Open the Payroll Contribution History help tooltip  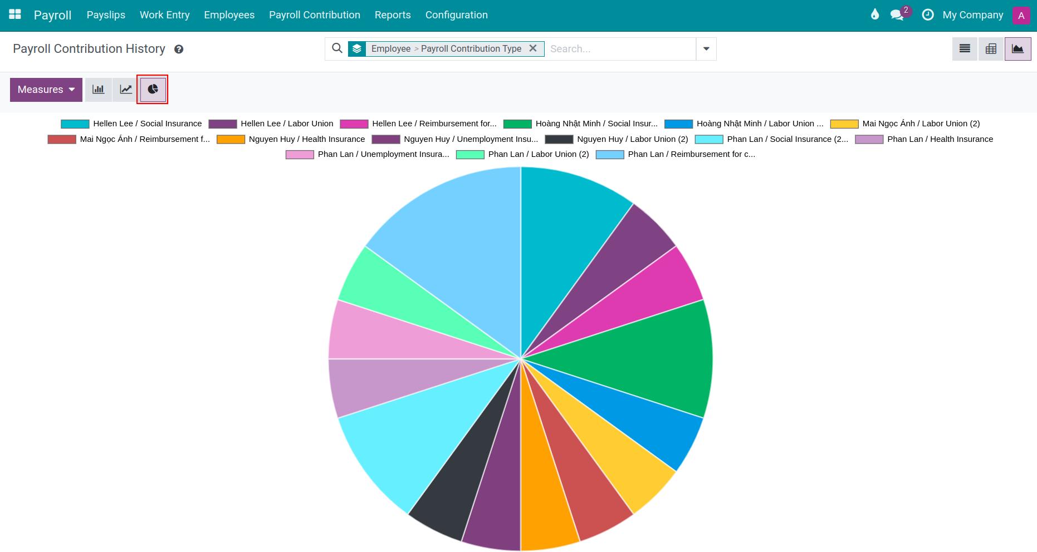(179, 49)
